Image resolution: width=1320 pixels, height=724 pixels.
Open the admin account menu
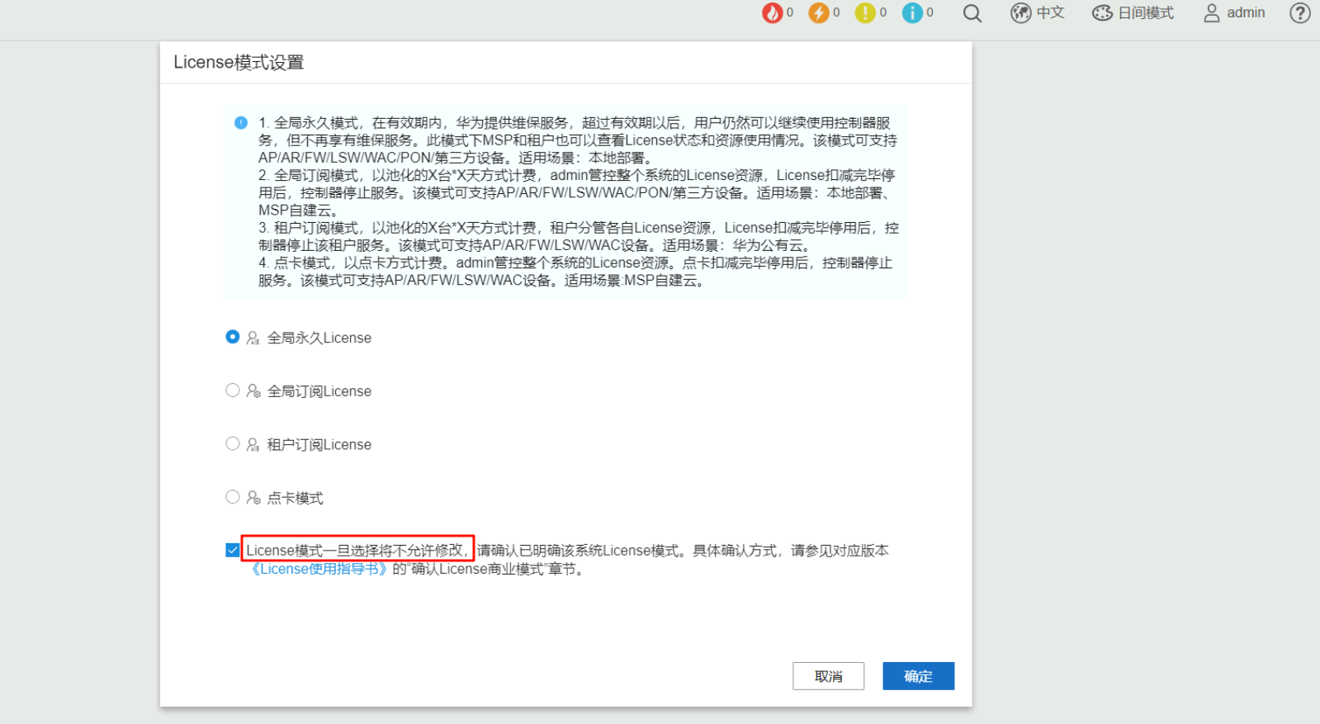click(1245, 13)
